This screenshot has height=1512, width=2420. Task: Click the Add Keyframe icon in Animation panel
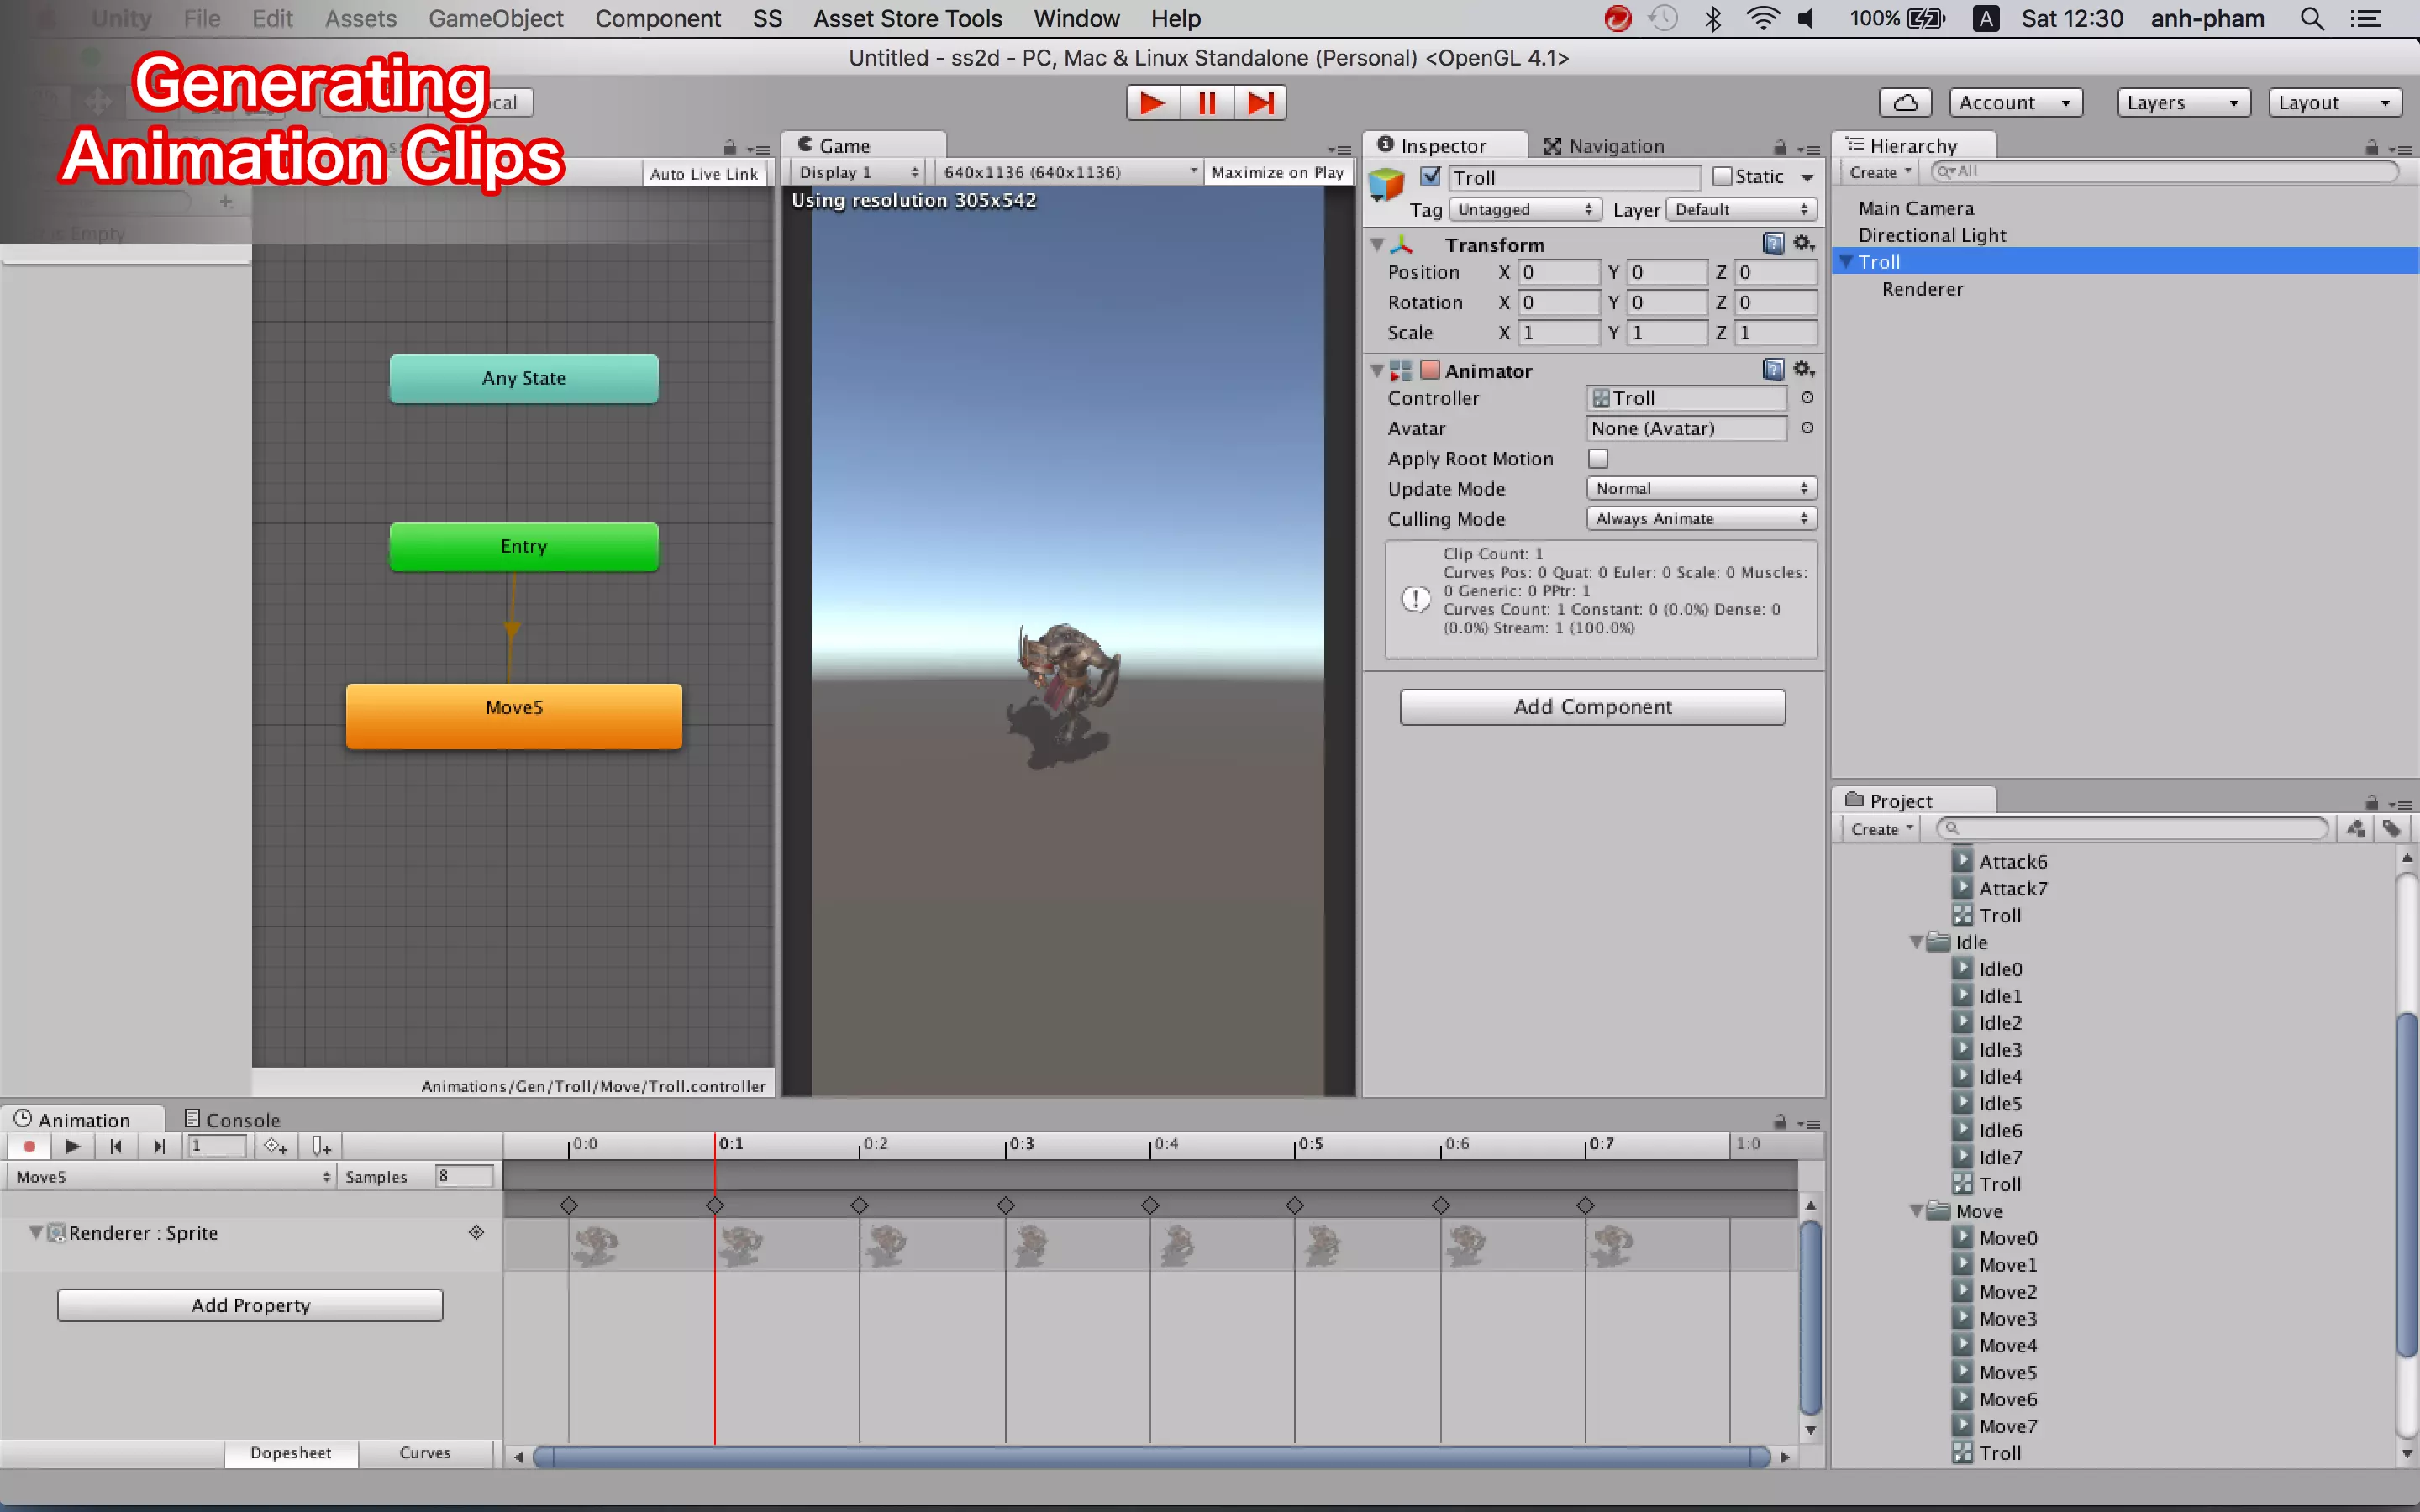point(276,1146)
